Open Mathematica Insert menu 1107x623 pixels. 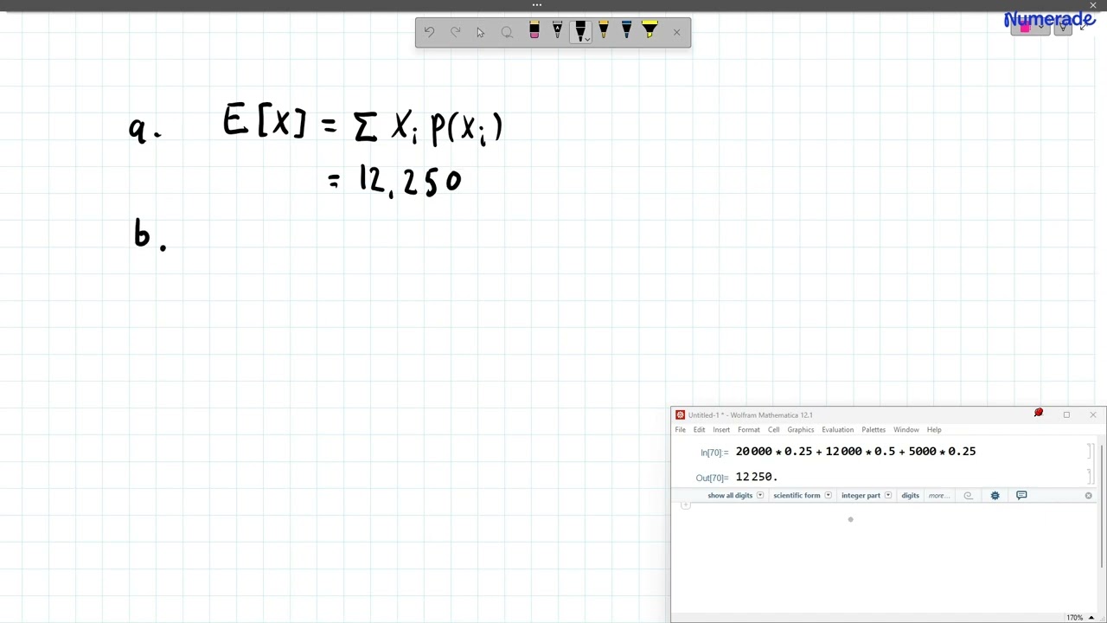click(721, 429)
